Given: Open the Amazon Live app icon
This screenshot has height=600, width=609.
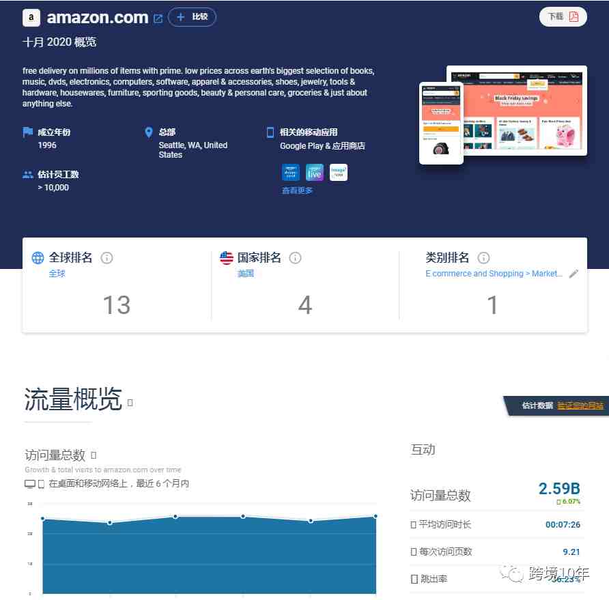Looking at the screenshot, I should (315, 173).
